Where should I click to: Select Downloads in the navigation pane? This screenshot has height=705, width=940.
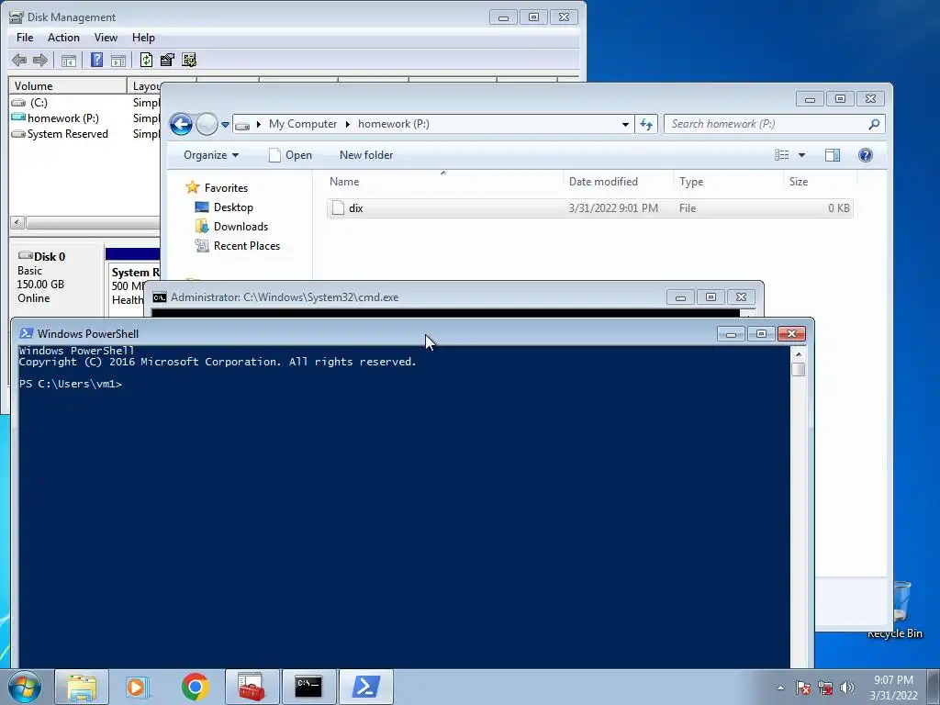pos(231,227)
